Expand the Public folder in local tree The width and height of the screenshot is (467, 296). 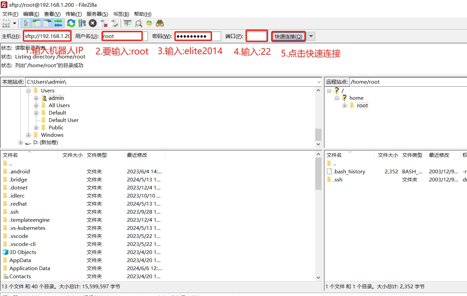[36, 128]
